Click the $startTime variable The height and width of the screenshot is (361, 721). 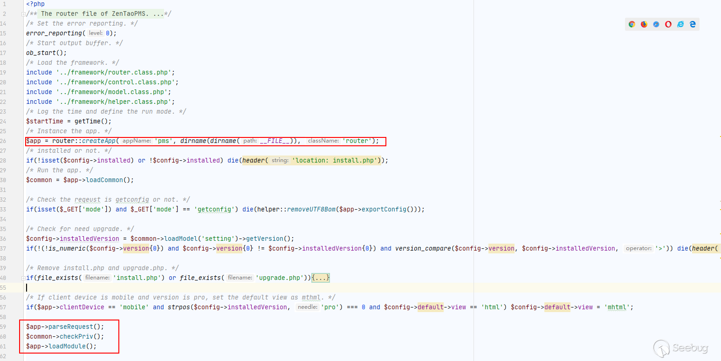[x=45, y=121]
